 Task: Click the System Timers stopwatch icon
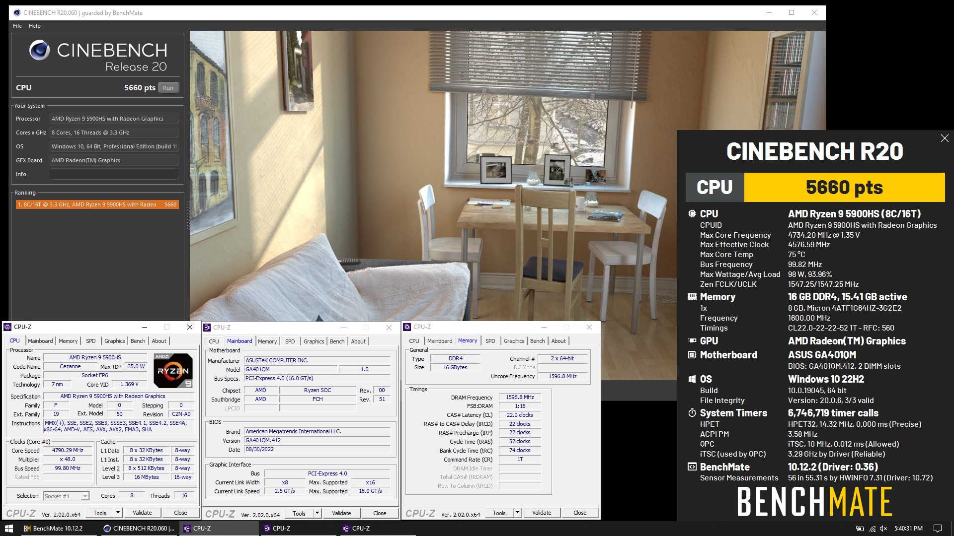692,413
